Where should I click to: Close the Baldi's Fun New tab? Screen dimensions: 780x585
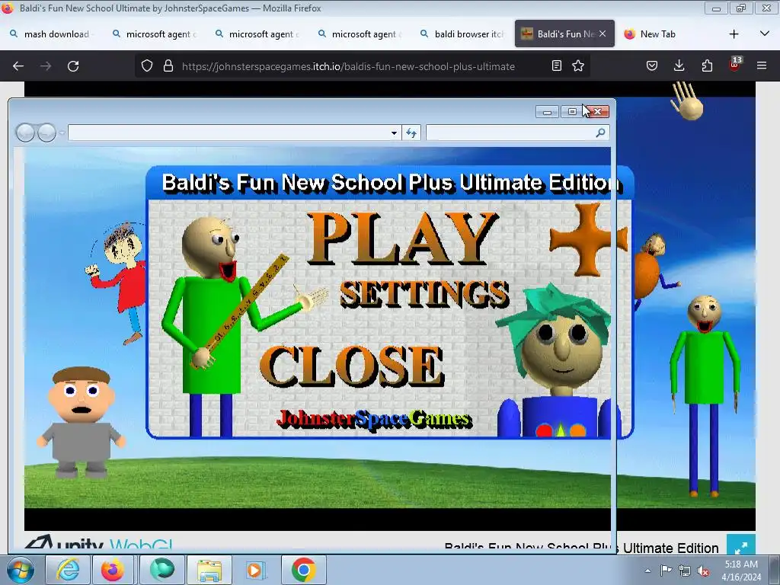click(603, 34)
